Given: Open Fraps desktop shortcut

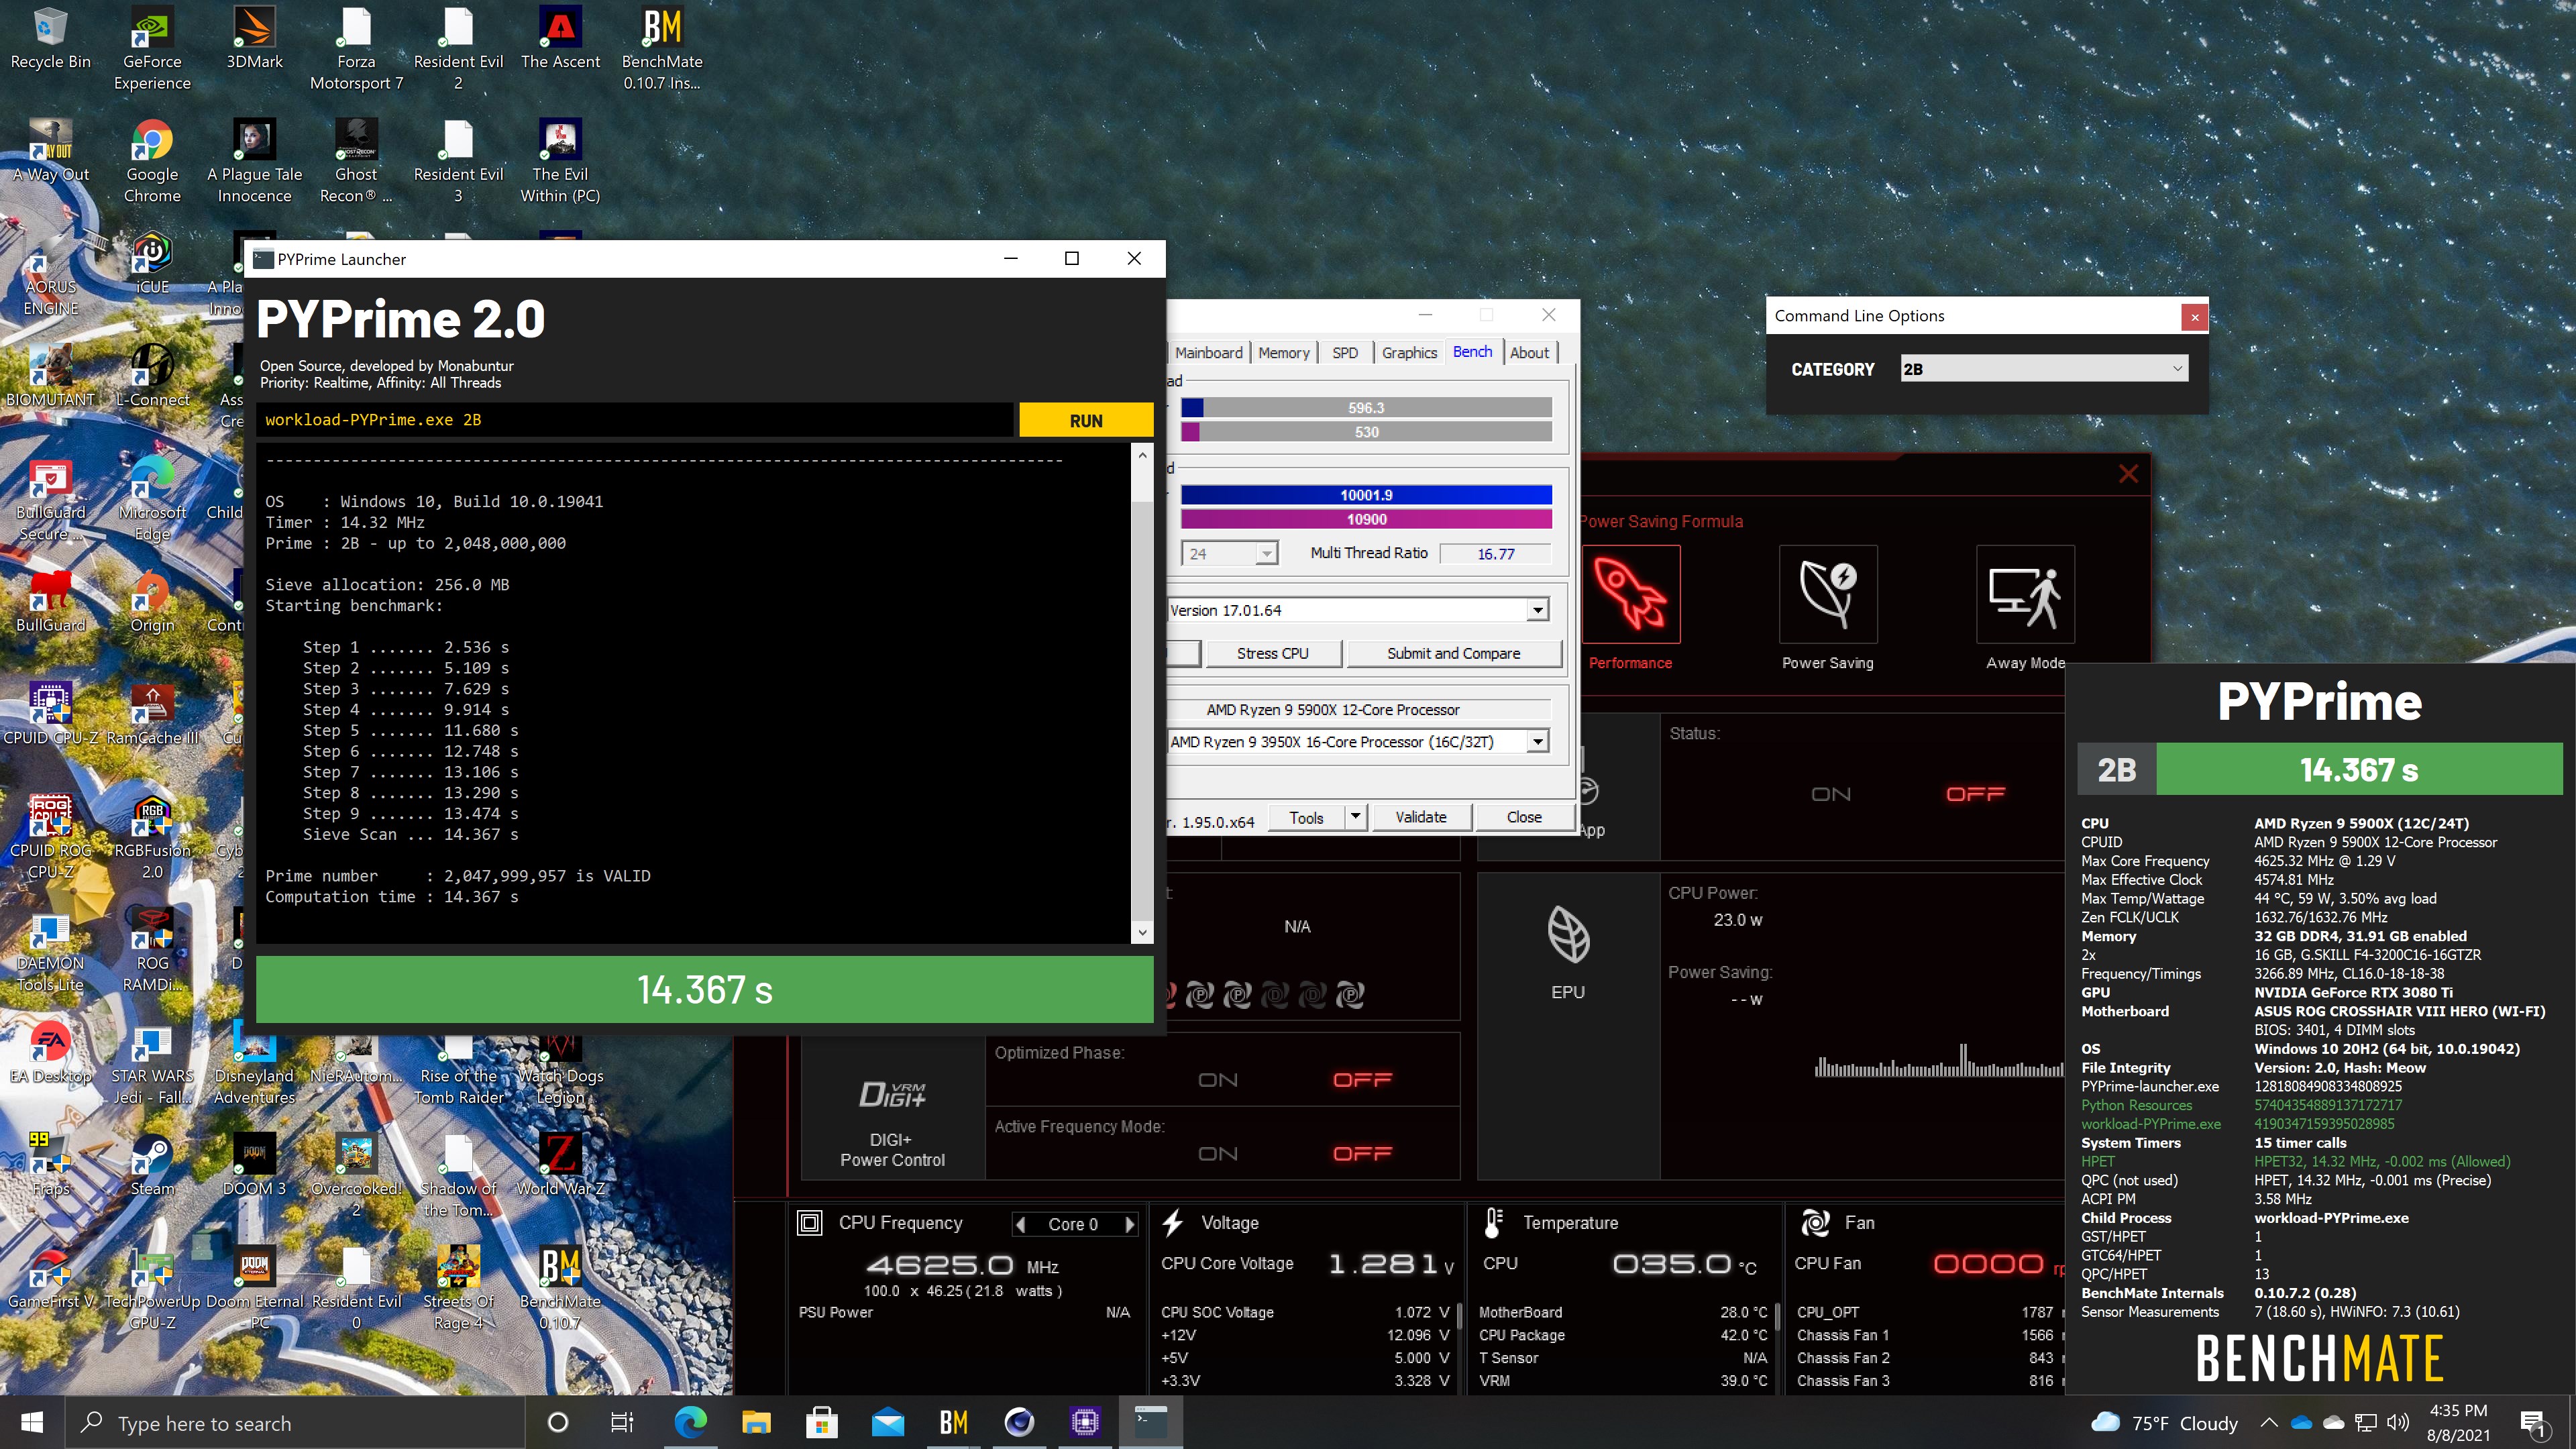Looking at the screenshot, I should click(50, 1165).
